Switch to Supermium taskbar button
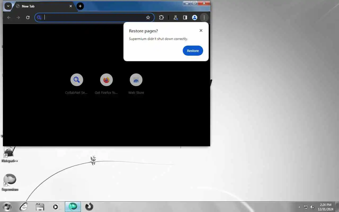Image resolution: width=339 pixels, height=212 pixels. point(73,207)
